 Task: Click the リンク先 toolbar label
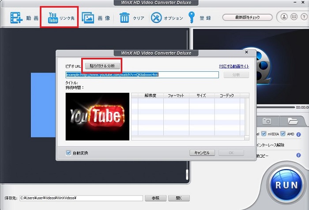point(67,18)
